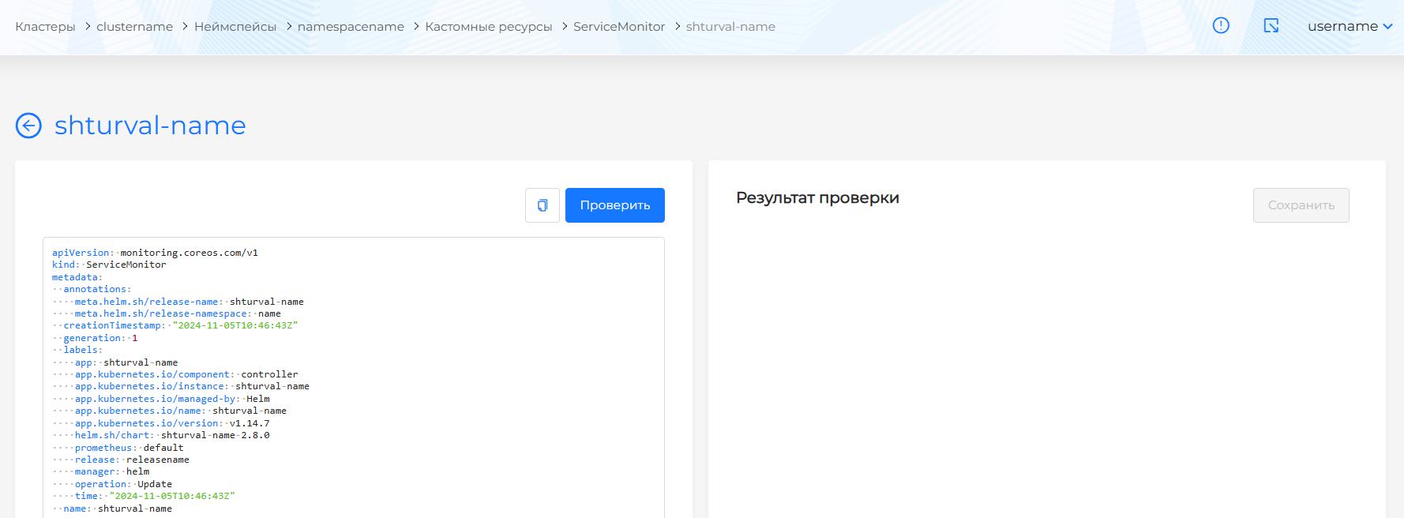Screen dimensions: 1404x518
Task: Select namespacename in the breadcrumb trail
Action: (x=351, y=27)
